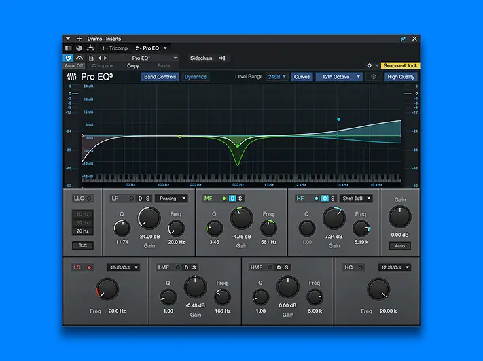The height and width of the screenshot is (361, 483).
Task: Toggle the LF band D dynamics button
Action: click(141, 199)
